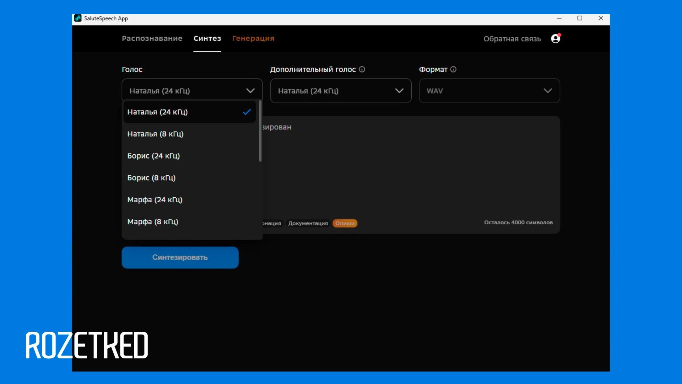Select Наталья (8 кГц) voice option
The height and width of the screenshot is (384, 682).
pyautogui.click(x=155, y=134)
